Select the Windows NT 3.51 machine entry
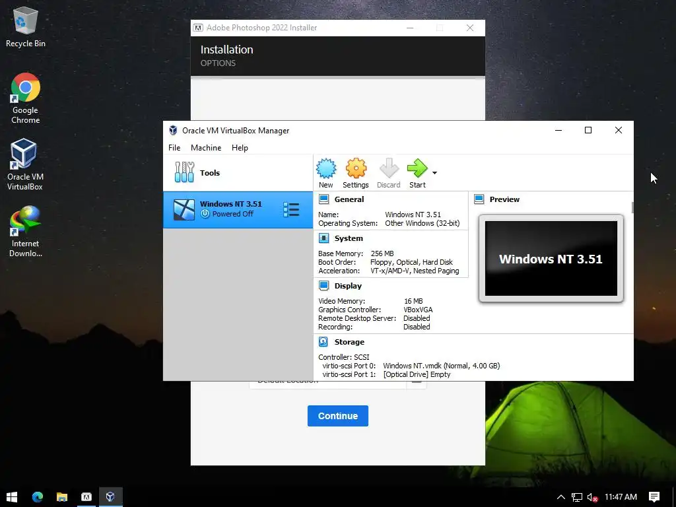This screenshot has width=676, height=507. (238, 210)
